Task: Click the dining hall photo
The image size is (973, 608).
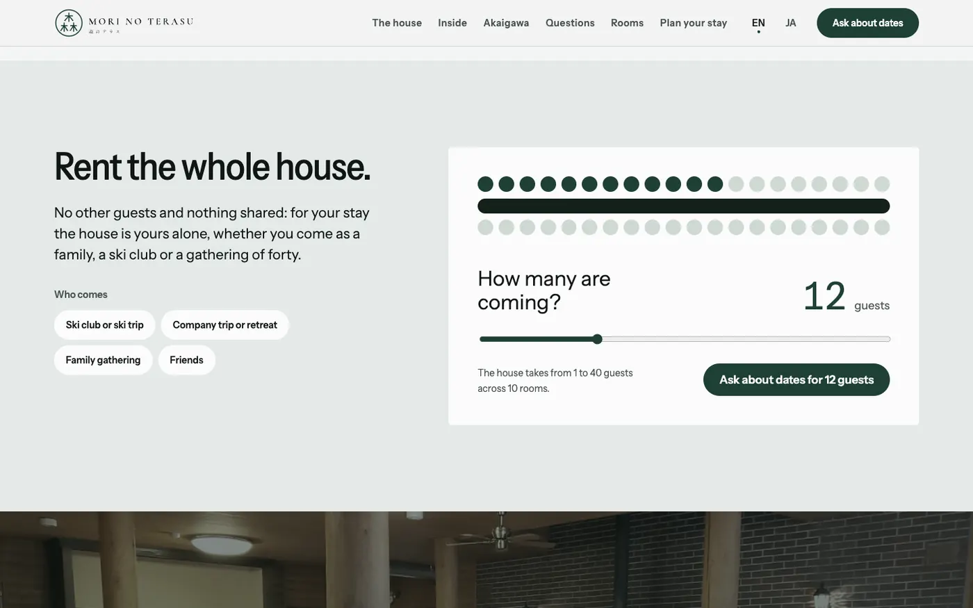Action: click(486, 559)
